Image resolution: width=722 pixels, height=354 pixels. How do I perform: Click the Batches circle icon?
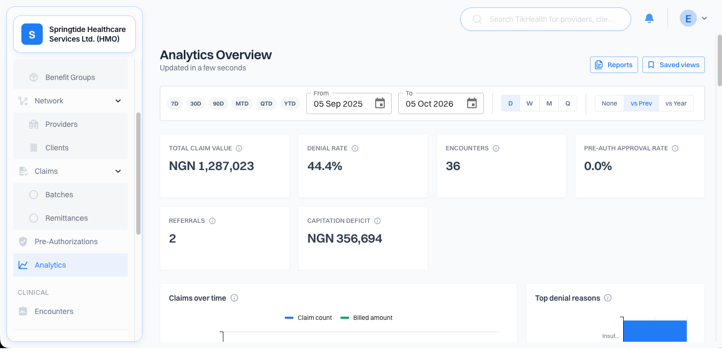34,195
